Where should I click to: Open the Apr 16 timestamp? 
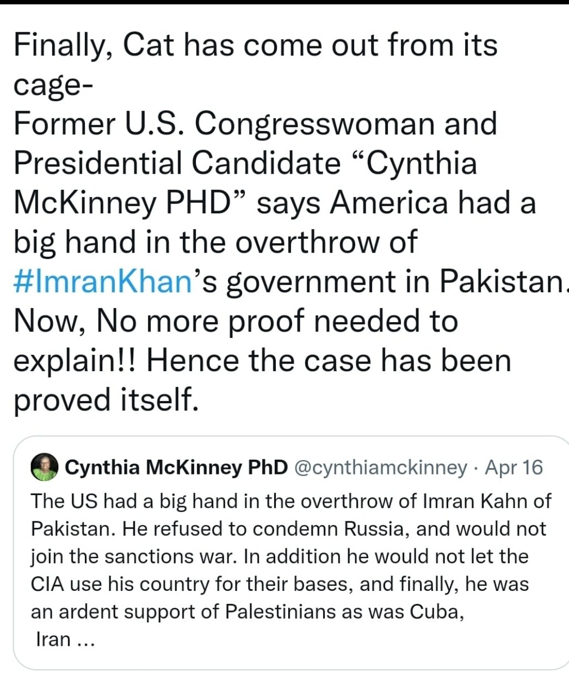(x=514, y=467)
